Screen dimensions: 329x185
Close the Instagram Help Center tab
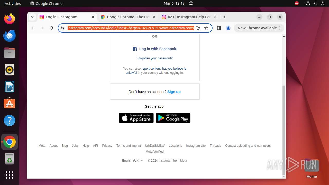click(215, 17)
